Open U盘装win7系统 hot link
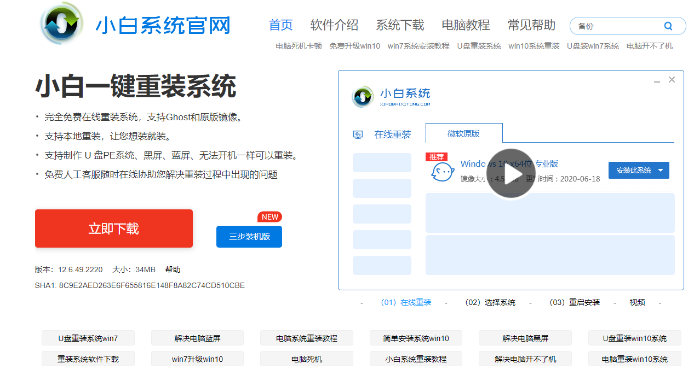The image size is (694, 381). 593,46
